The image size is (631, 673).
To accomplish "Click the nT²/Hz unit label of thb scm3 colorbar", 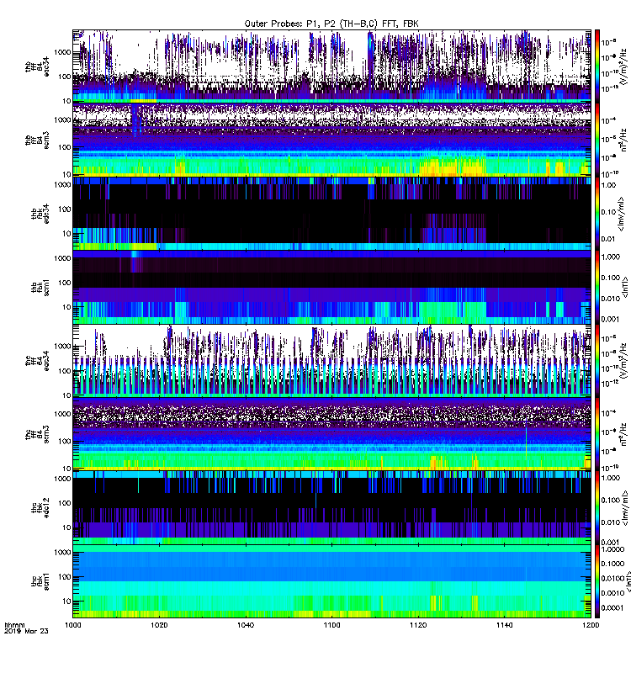I will [624, 140].
